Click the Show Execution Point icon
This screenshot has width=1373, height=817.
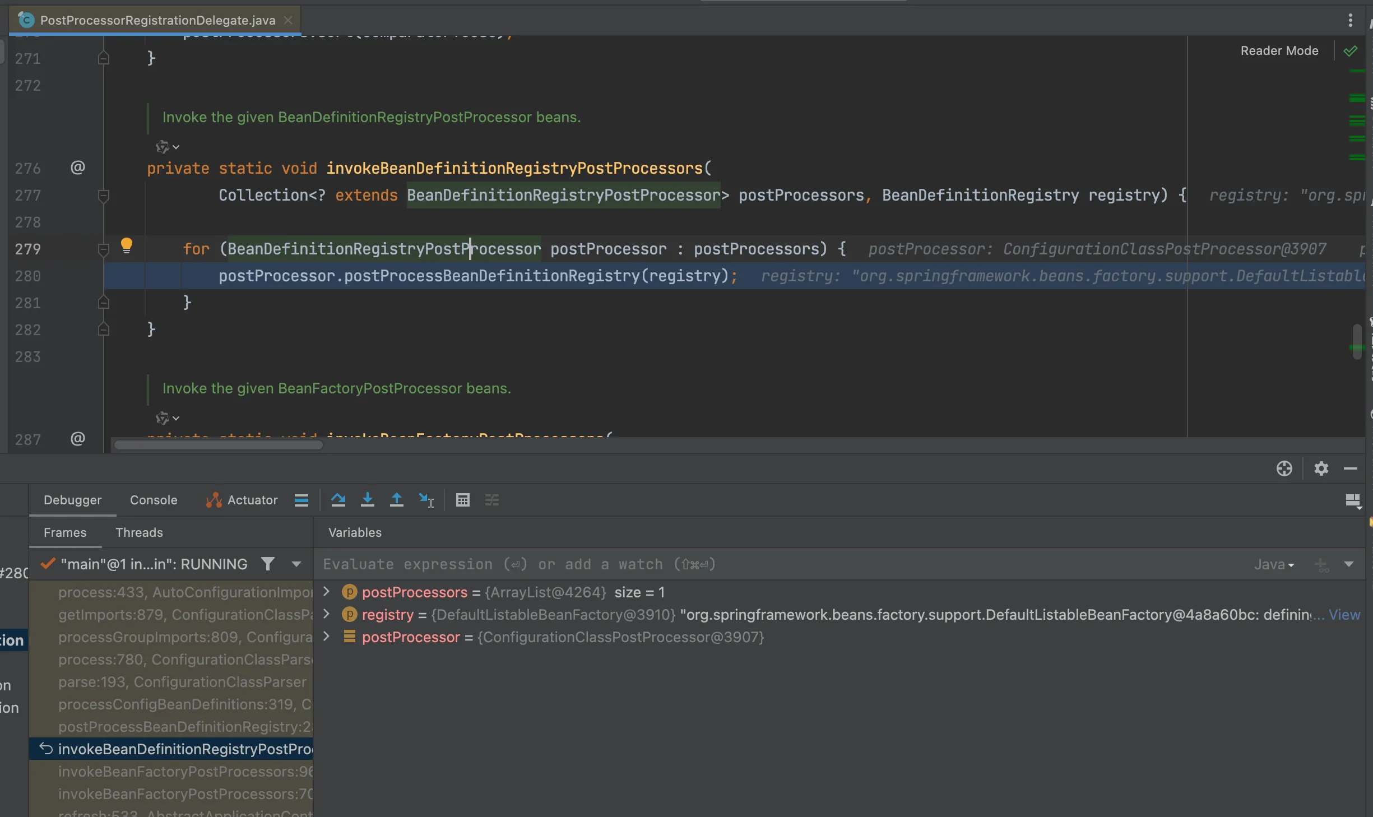301,500
